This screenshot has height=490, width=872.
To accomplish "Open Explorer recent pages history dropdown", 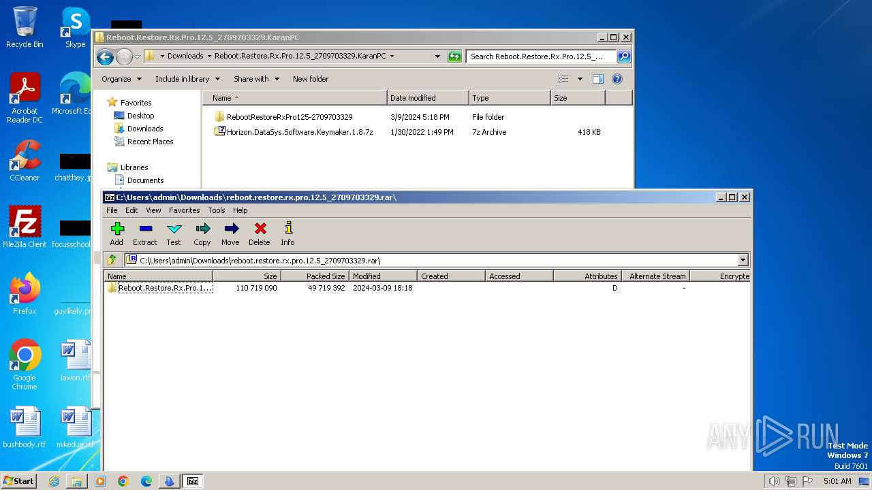I will tap(137, 56).
